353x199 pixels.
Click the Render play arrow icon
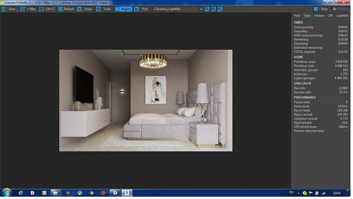point(335,9)
